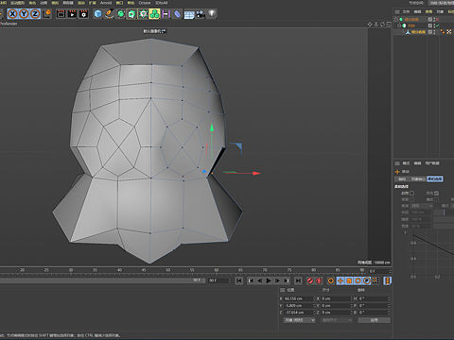Toggle rotation keyframe recording
454x340 pixels.
pyautogui.click(x=358, y=280)
